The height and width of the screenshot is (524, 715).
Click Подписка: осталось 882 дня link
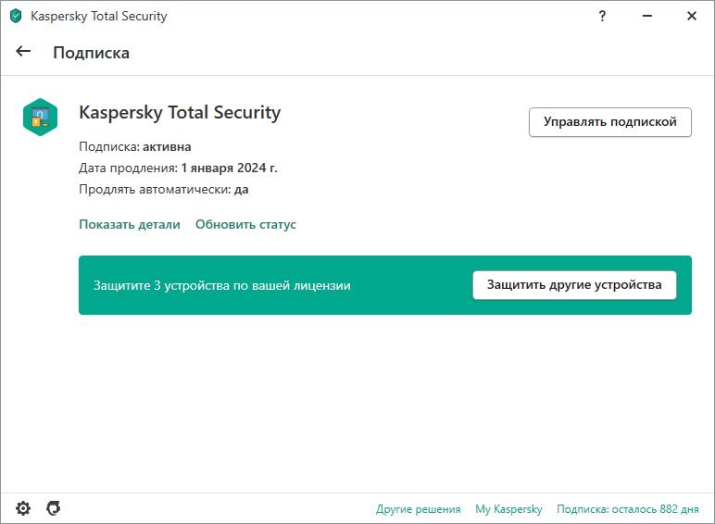(627, 509)
